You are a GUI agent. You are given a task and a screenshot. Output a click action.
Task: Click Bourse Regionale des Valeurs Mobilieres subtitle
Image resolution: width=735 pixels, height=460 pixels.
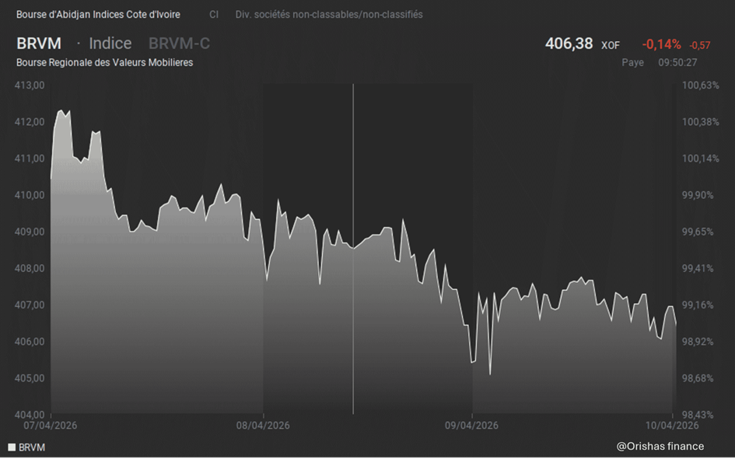click(104, 62)
